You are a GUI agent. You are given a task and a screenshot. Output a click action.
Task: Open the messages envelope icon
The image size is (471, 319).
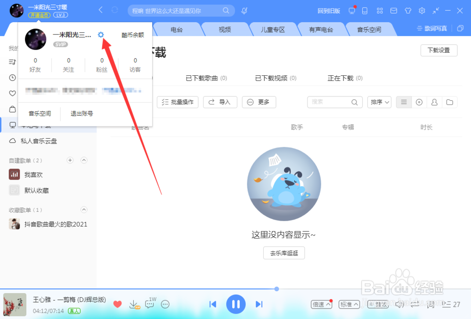393,11
